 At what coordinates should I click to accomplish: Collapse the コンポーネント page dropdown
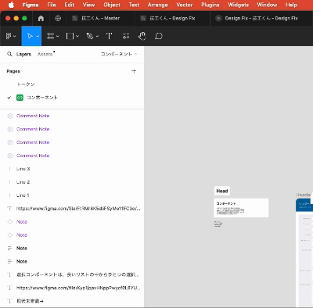119,54
